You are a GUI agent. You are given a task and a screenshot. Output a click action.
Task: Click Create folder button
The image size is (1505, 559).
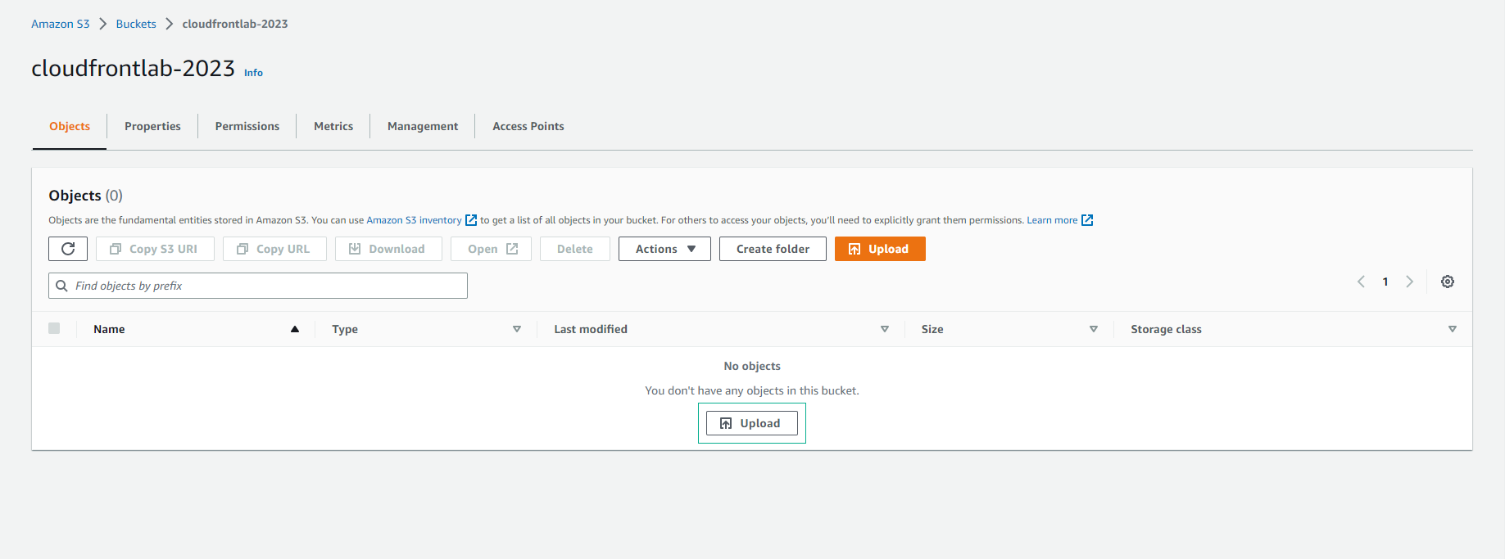pos(773,249)
